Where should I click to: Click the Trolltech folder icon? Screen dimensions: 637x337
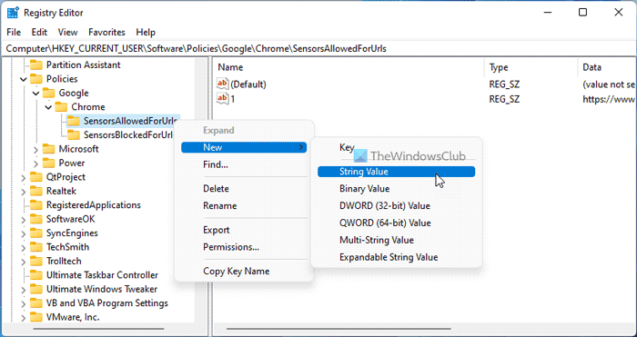point(36,262)
